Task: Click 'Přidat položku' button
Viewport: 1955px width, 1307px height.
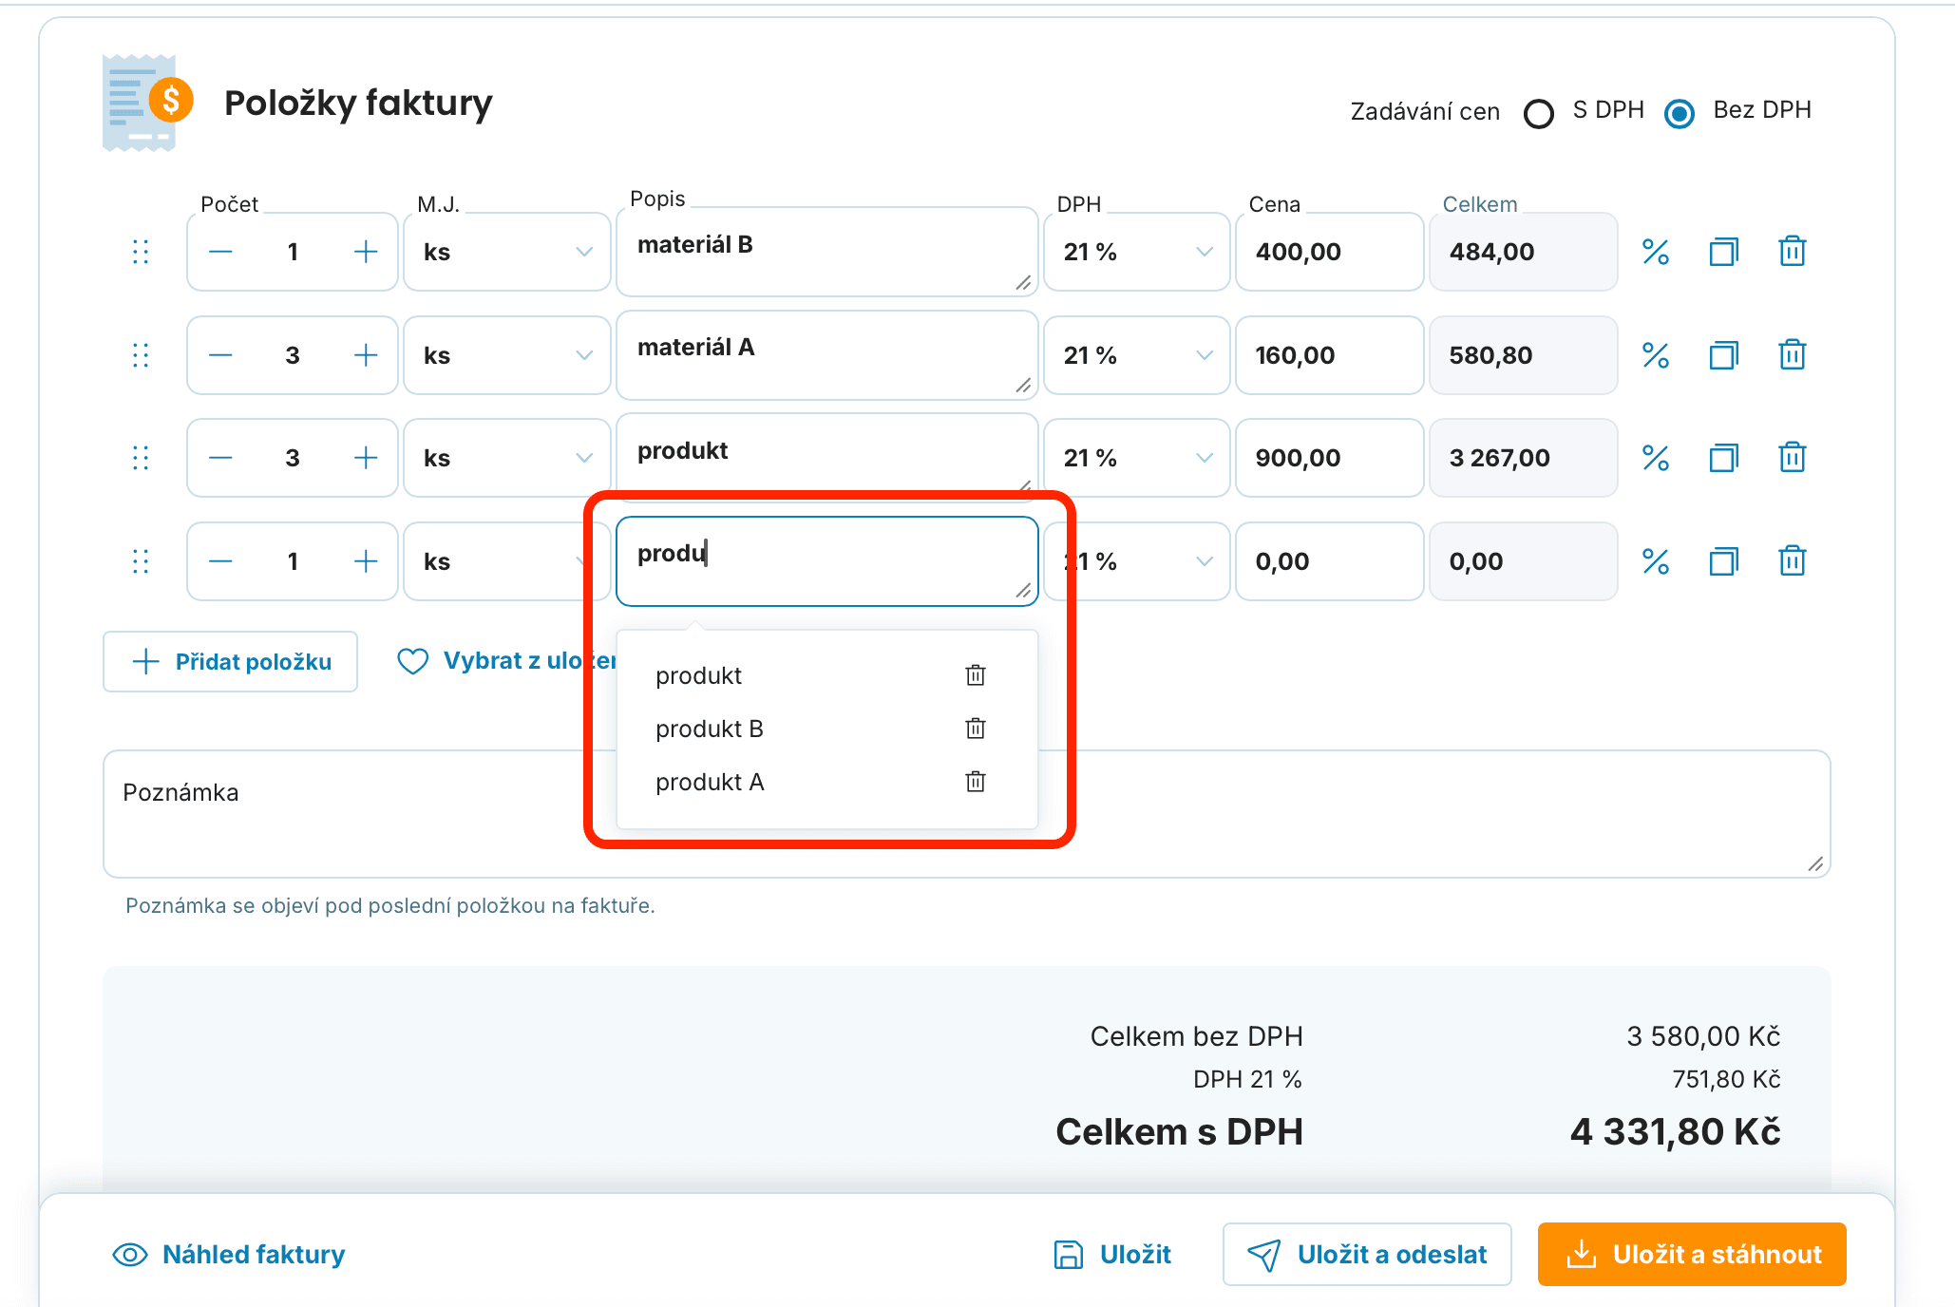Action: [231, 661]
